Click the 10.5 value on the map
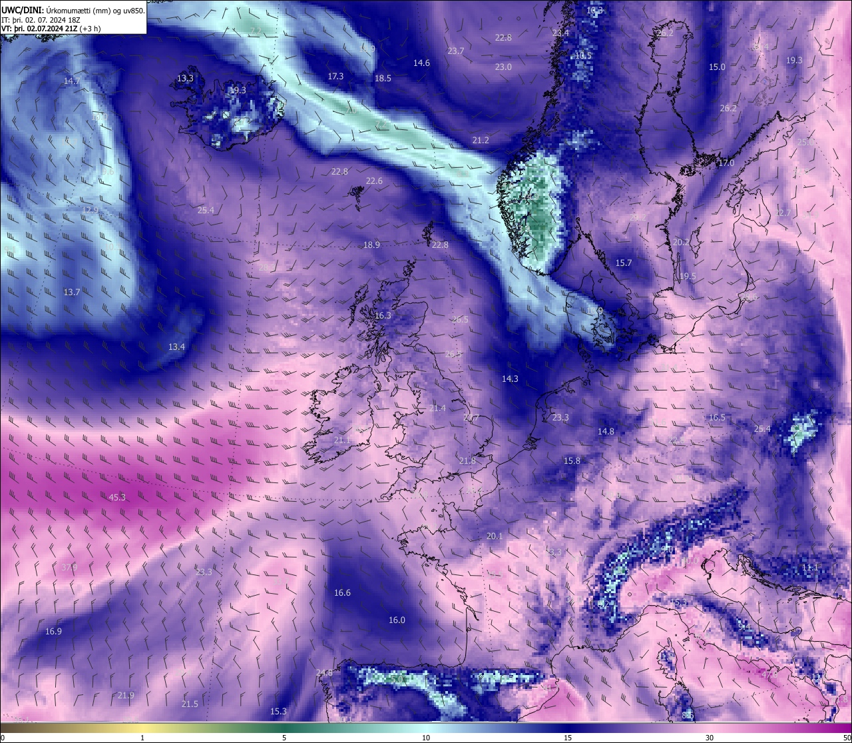 click(583, 55)
